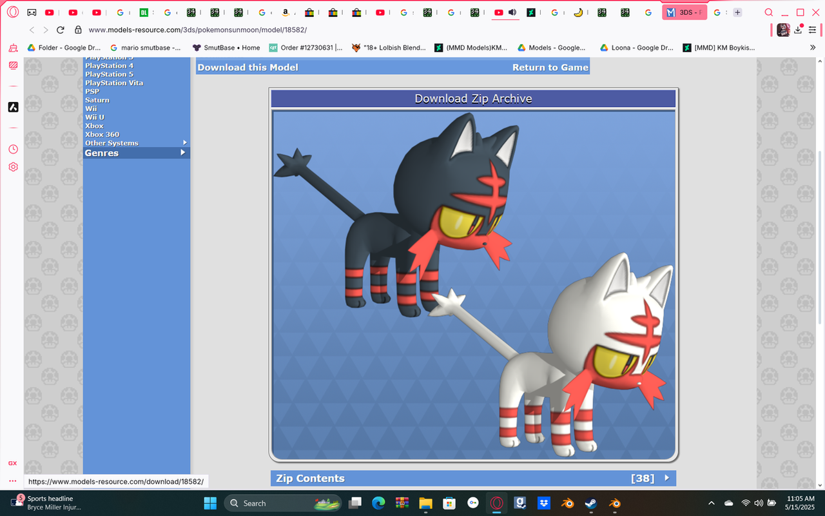Open Settings gear icon in sidebar

[13, 166]
